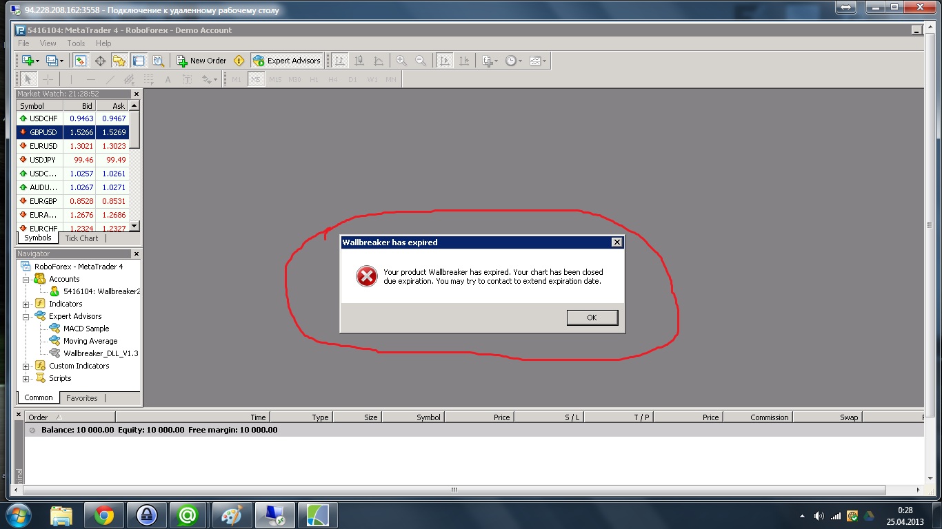Close the Market Watch panel
This screenshot has width=942, height=529.
coord(136,94)
